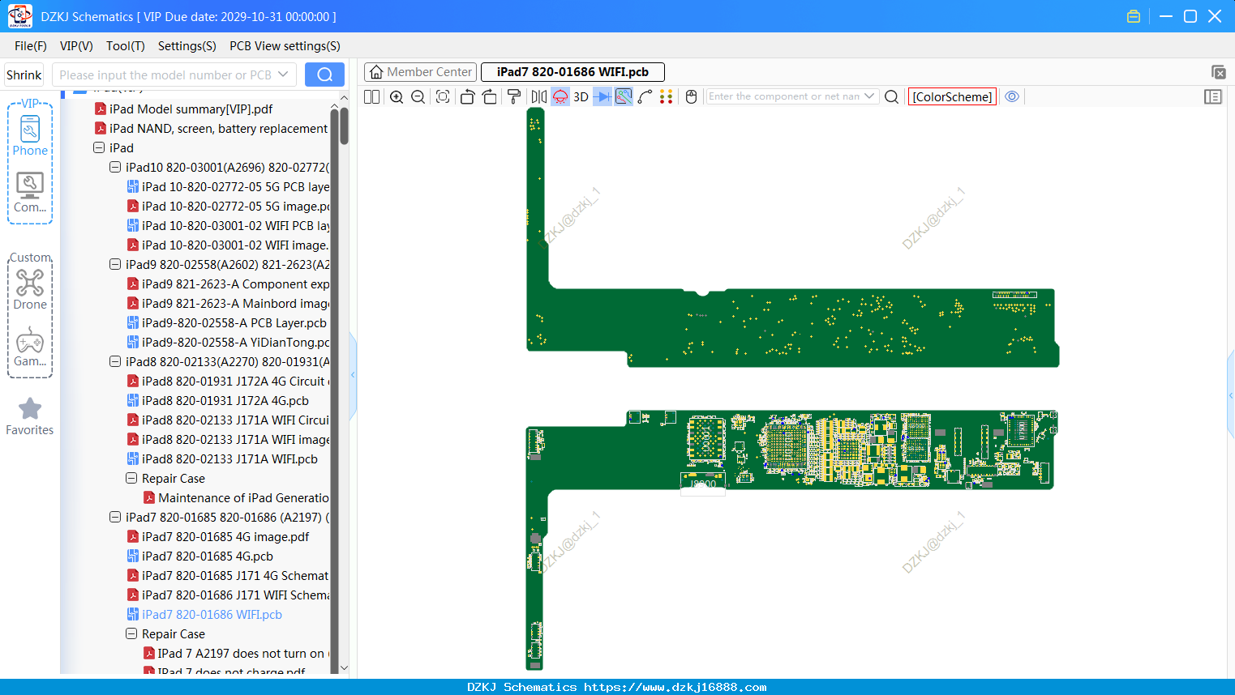1235x695 pixels.
Task: Collapse Repair Case under iPad7
Action: (x=131, y=633)
